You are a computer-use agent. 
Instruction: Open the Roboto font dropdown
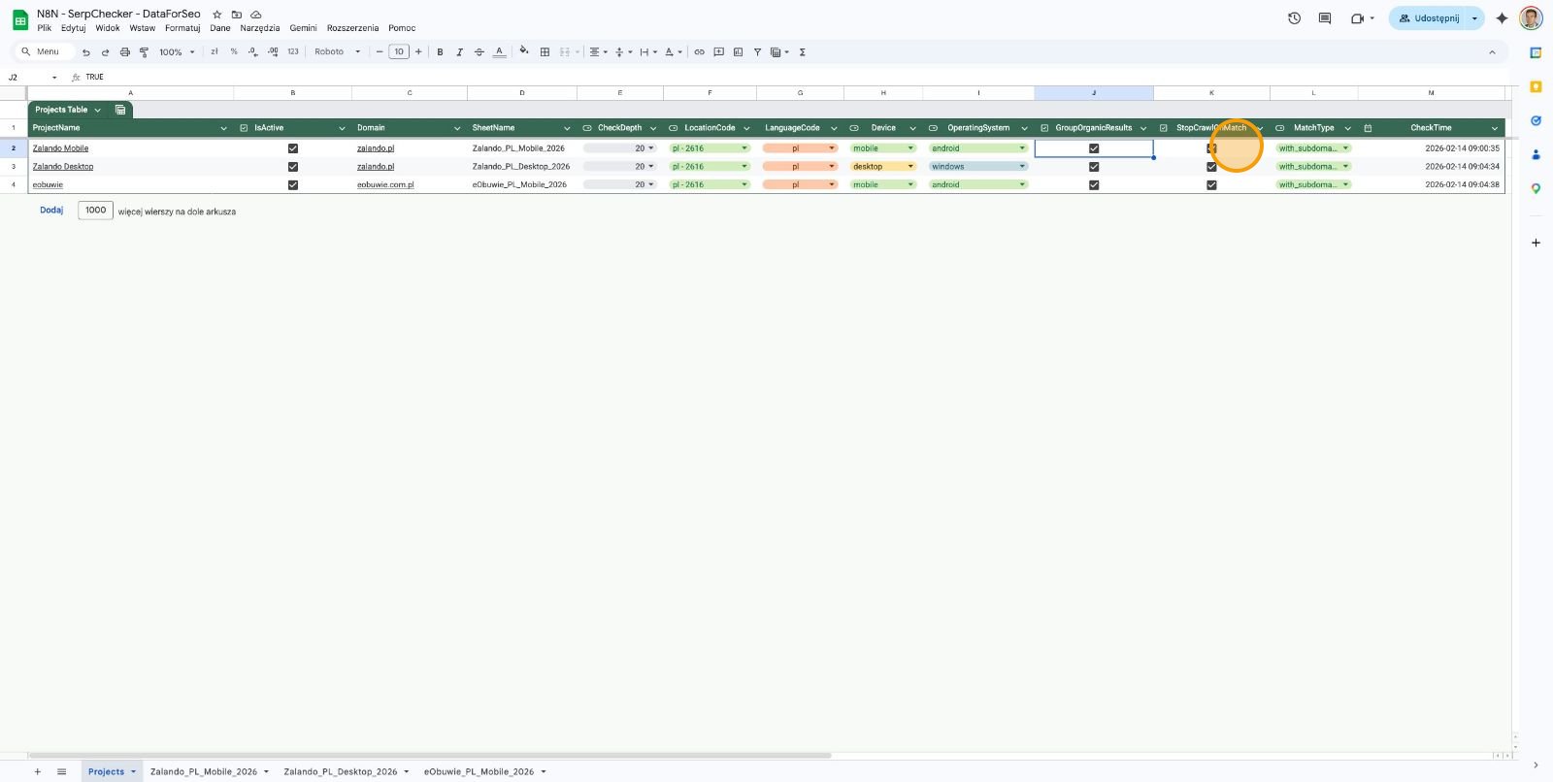tap(337, 52)
